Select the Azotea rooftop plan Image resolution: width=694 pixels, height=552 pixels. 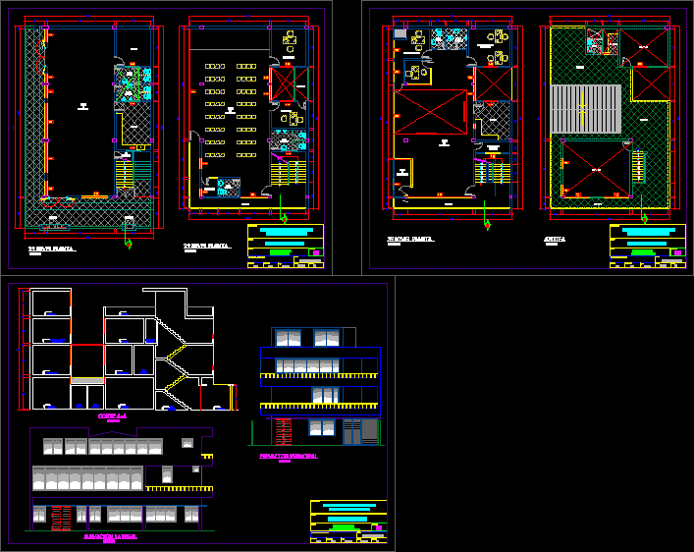[610, 118]
